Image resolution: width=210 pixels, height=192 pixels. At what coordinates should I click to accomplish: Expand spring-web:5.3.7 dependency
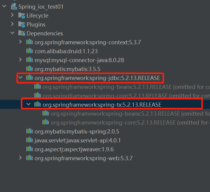click(20, 158)
